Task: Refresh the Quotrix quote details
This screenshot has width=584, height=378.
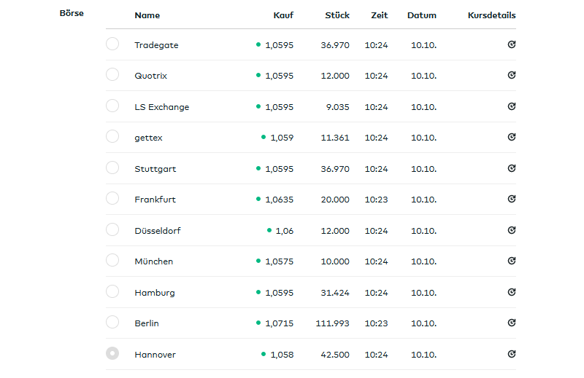Action: click(512, 75)
